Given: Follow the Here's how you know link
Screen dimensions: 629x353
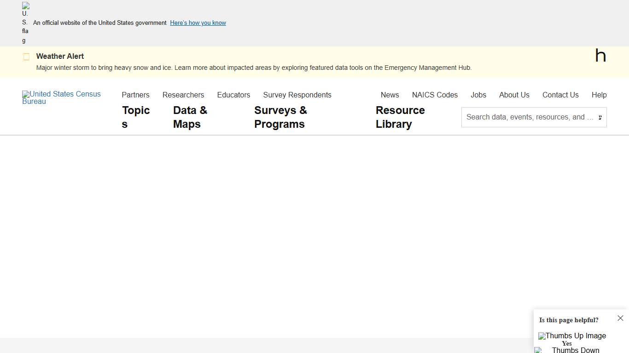Looking at the screenshot, I should pos(198,23).
